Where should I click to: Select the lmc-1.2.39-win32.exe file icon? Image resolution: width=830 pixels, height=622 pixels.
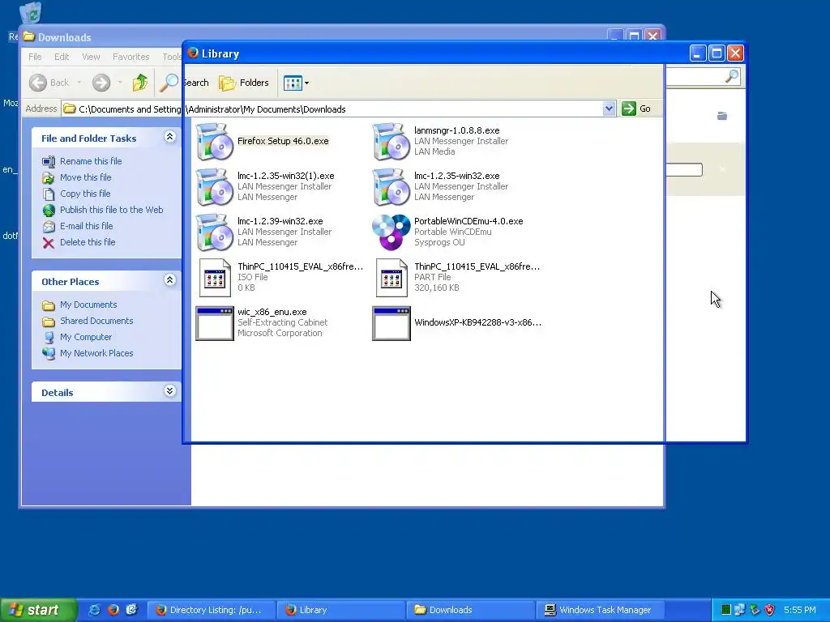click(214, 232)
